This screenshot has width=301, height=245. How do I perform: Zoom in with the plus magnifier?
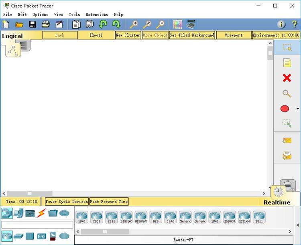click(x=134, y=24)
